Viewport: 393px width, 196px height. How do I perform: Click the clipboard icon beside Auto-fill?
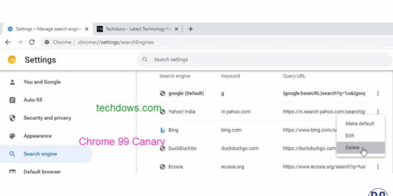(12, 100)
